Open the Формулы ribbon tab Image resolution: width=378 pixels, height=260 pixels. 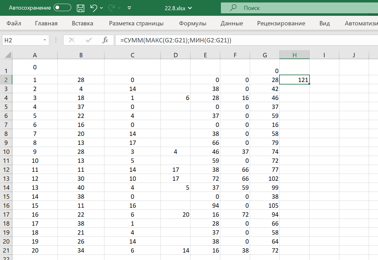tap(193, 23)
